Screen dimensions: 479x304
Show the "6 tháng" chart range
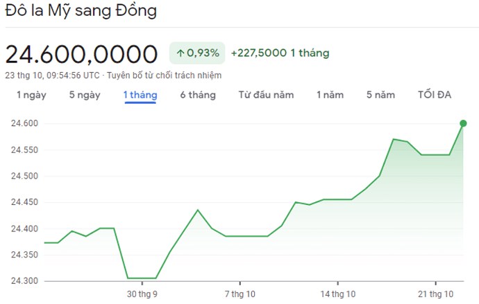198,95
